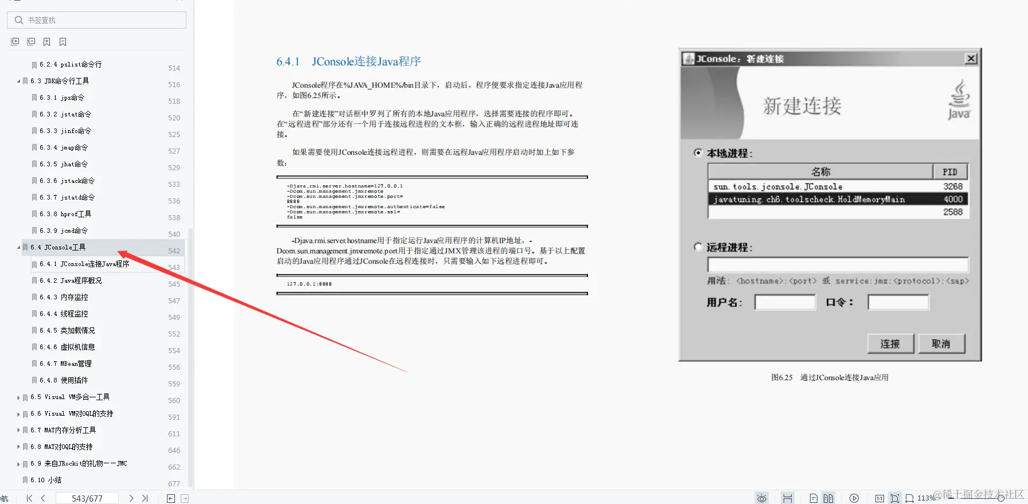Click the delete bookmark icon

[x=63, y=42]
